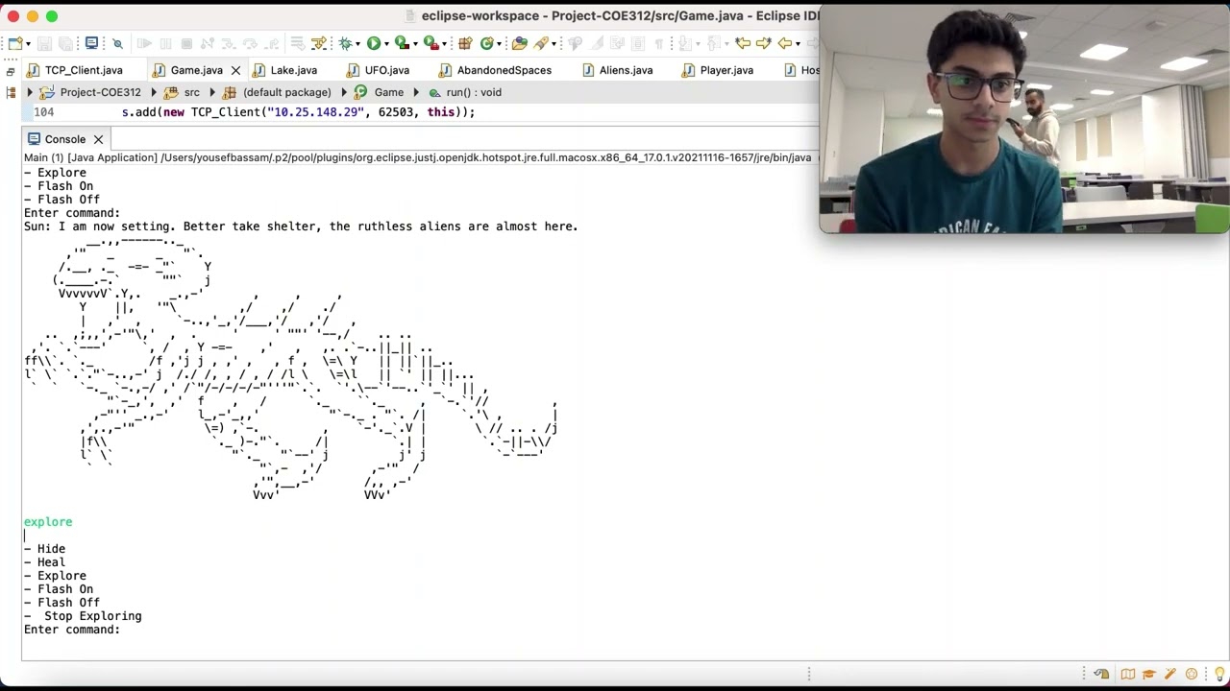Click the Step Into icon
The image size is (1230, 691).
click(x=229, y=43)
